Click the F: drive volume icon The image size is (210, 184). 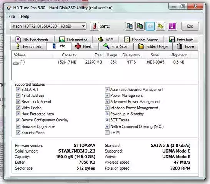coord(16,63)
